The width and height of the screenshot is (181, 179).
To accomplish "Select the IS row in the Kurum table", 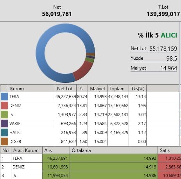I will point(90,115).
